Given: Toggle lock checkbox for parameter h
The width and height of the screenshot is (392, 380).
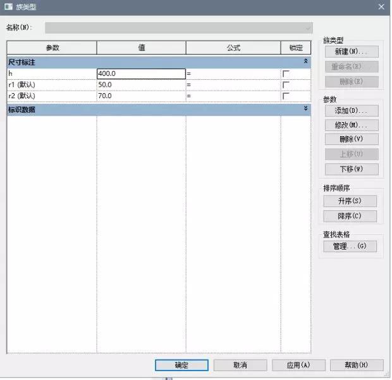Looking at the screenshot, I should 286,73.
